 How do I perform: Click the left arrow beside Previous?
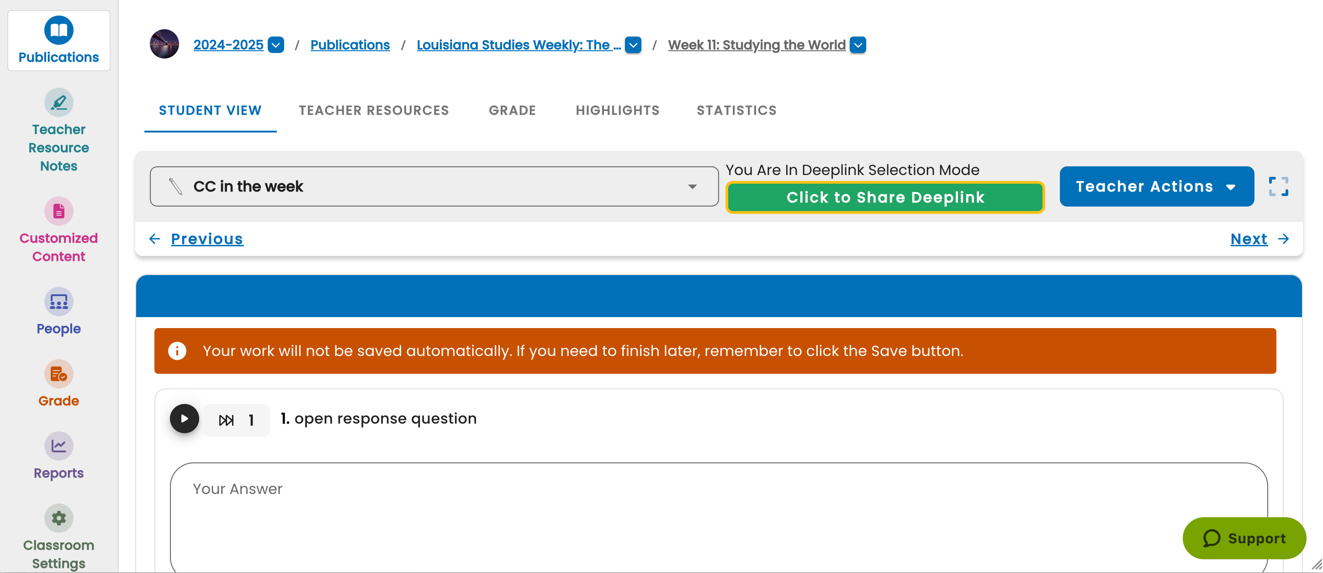tap(154, 239)
